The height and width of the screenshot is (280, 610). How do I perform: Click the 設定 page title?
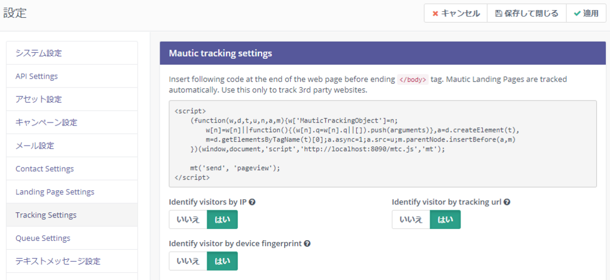tap(15, 13)
